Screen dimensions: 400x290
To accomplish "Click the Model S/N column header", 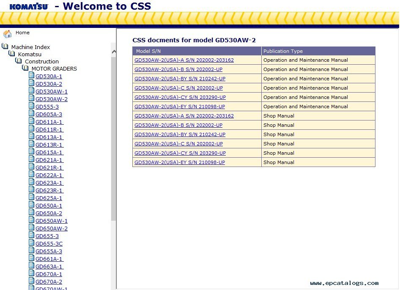I will tap(197, 51).
